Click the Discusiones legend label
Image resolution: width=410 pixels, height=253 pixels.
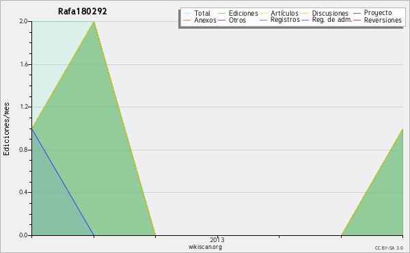click(330, 13)
